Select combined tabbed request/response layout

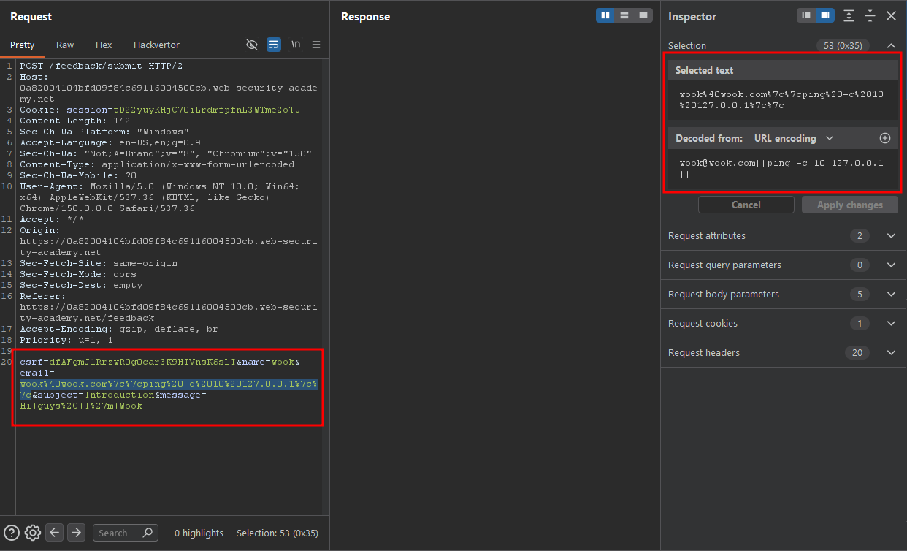643,15
